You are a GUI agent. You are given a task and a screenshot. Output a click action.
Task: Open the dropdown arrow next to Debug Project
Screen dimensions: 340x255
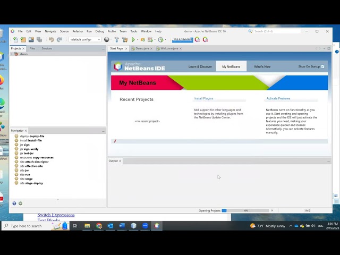pos(155,39)
